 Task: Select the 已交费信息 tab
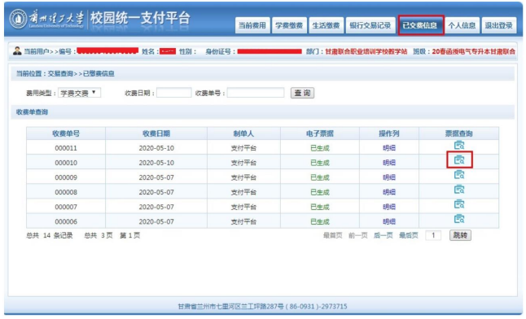(421, 25)
